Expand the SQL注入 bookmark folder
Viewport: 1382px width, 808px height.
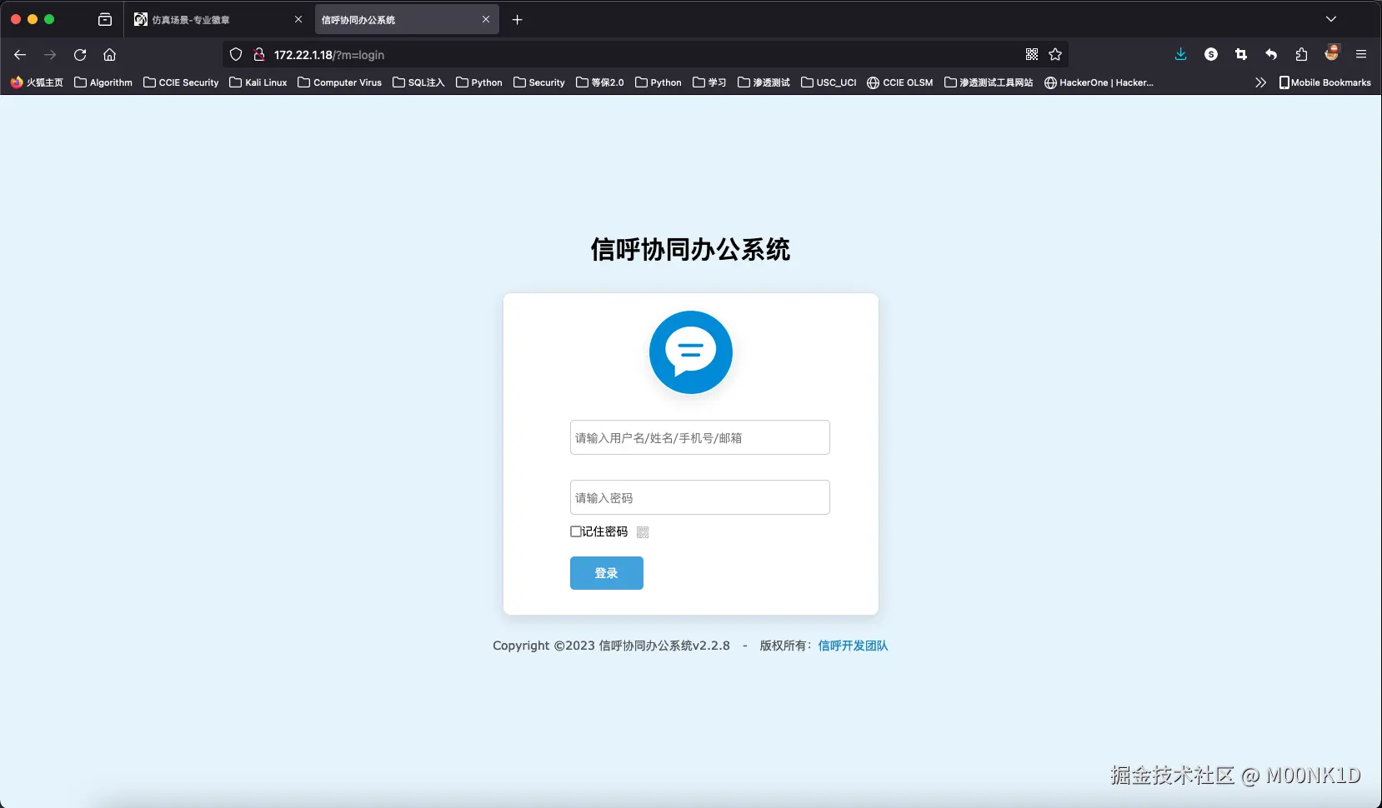pos(418,82)
